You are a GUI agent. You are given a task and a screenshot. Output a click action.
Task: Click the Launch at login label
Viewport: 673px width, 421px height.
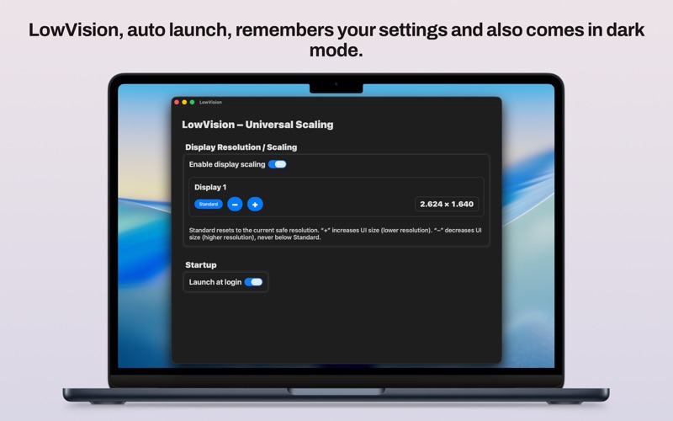tap(215, 282)
